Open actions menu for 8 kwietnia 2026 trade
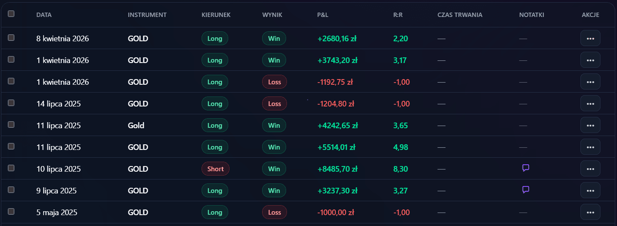Viewport: 617px width, 226px height. coord(590,38)
